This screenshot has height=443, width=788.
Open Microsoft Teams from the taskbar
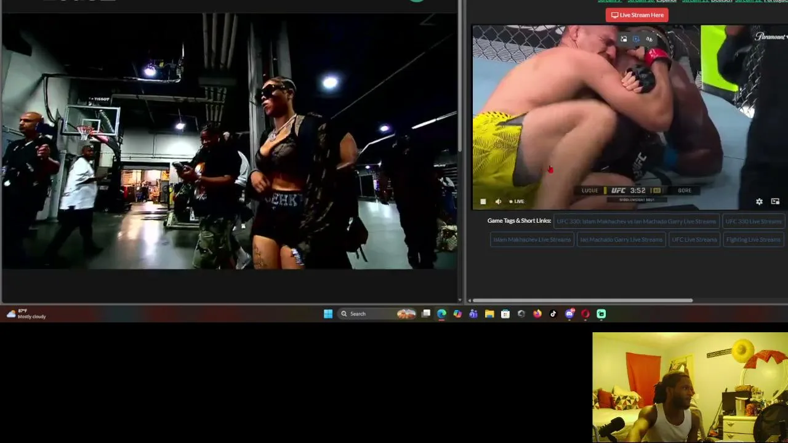pyautogui.click(x=473, y=314)
